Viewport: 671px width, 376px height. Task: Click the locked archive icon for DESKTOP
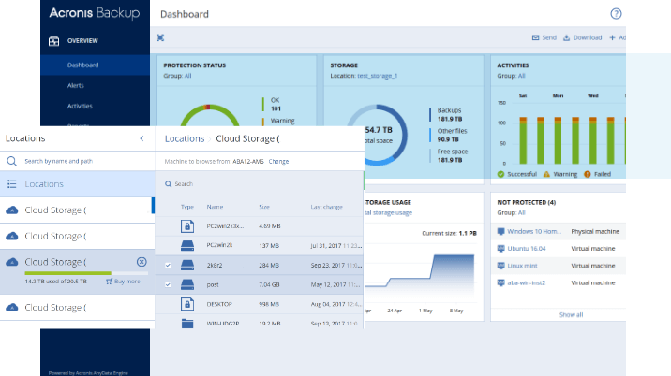click(x=186, y=304)
